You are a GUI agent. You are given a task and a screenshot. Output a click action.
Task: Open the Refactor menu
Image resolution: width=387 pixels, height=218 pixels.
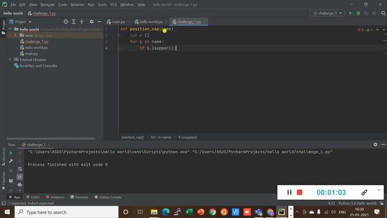(x=77, y=4)
